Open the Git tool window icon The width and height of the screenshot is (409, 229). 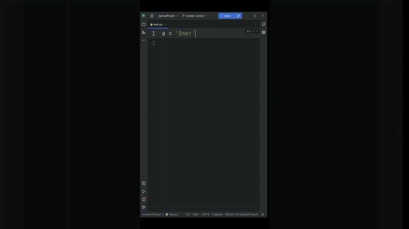[x=144, y=207]
